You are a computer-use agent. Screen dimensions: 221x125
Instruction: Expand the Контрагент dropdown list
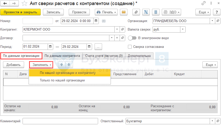coord(117,30)
